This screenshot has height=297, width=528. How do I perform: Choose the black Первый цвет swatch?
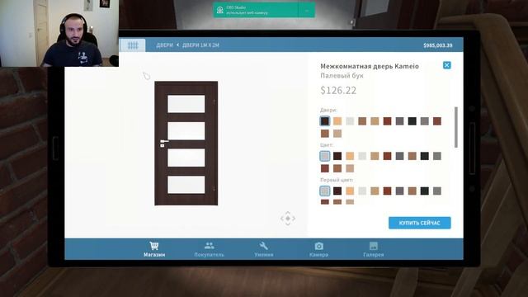[x=425, y=191]
